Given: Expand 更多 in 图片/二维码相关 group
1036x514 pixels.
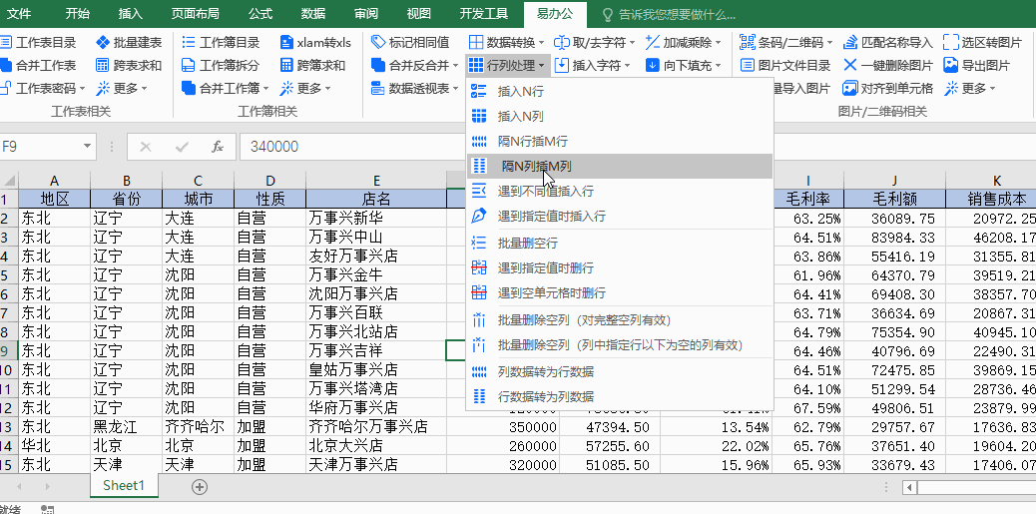Looking at the screenshot, I should 970,89.
